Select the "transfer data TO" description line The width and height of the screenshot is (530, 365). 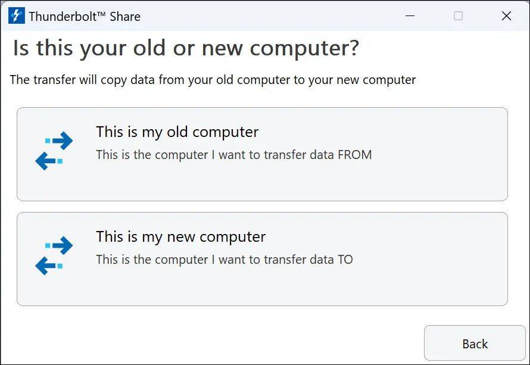click(x=224, y=260)
